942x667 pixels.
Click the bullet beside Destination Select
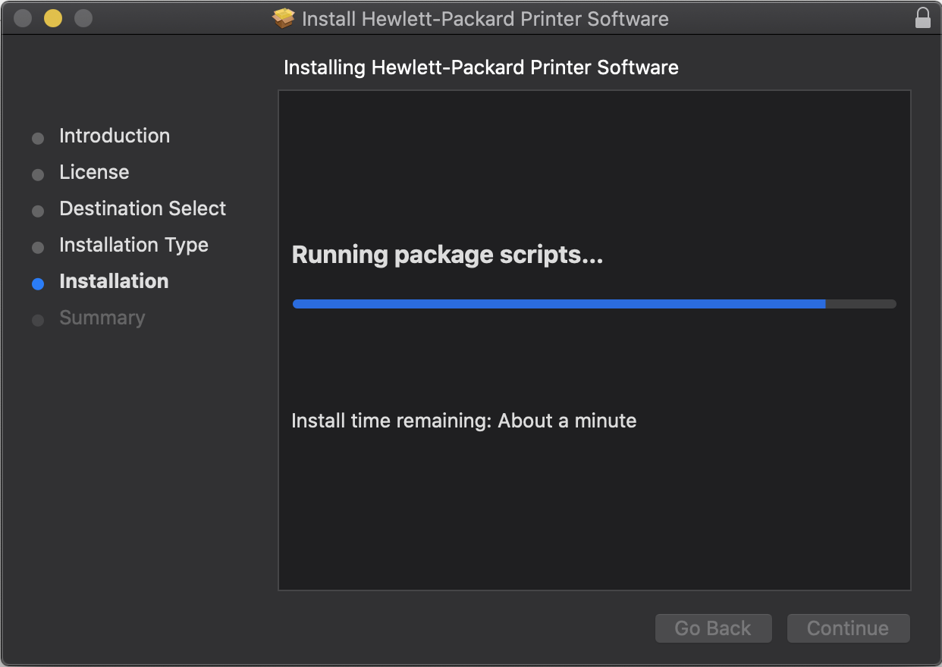tap(38, 211)
